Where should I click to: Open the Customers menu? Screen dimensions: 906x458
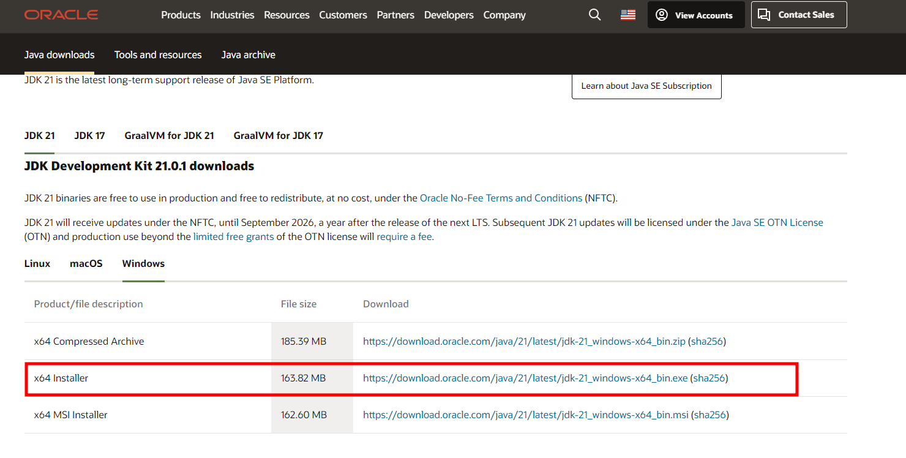[x=343, y=15]
